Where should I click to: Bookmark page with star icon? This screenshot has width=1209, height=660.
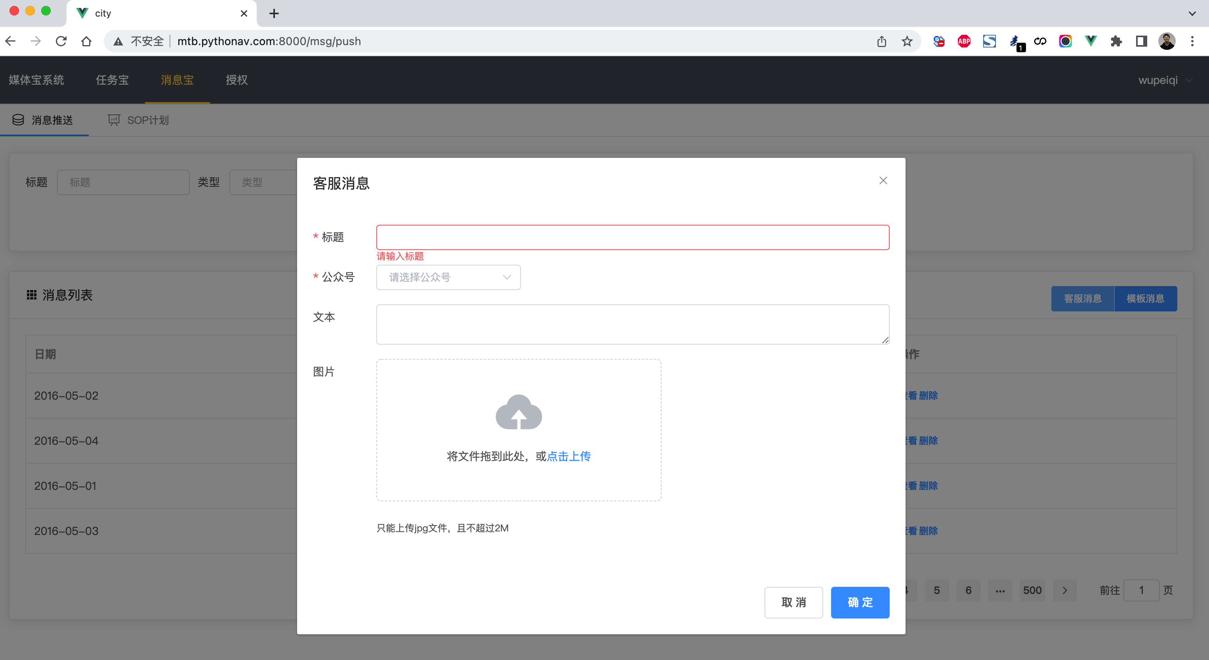tap(907, 41)
